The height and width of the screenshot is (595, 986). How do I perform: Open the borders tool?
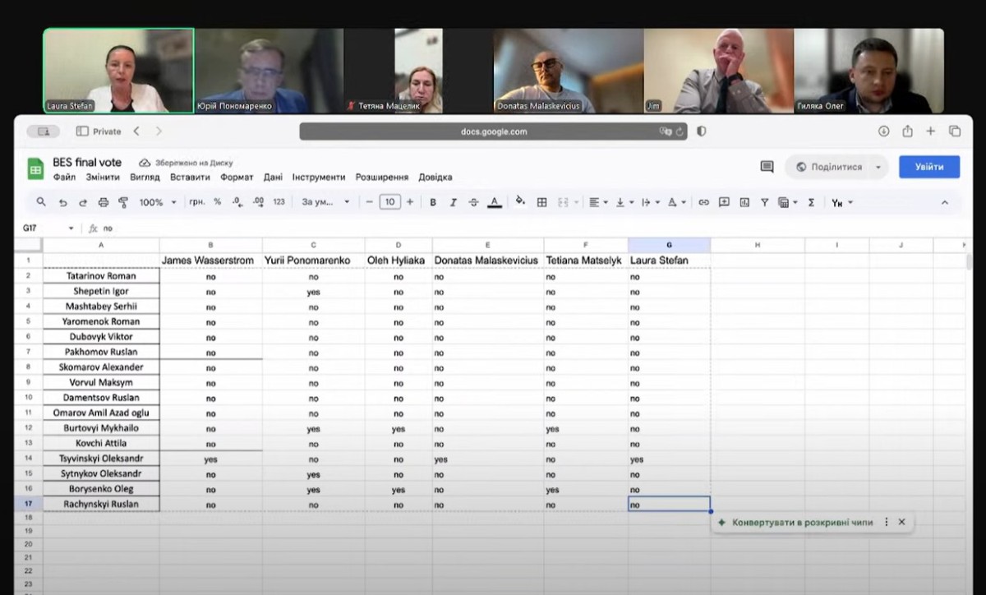541,202
